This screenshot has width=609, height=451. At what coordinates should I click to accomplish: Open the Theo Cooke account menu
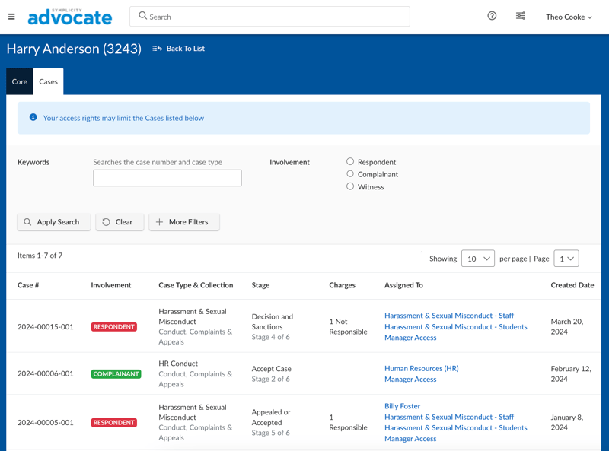coord(569,16)
